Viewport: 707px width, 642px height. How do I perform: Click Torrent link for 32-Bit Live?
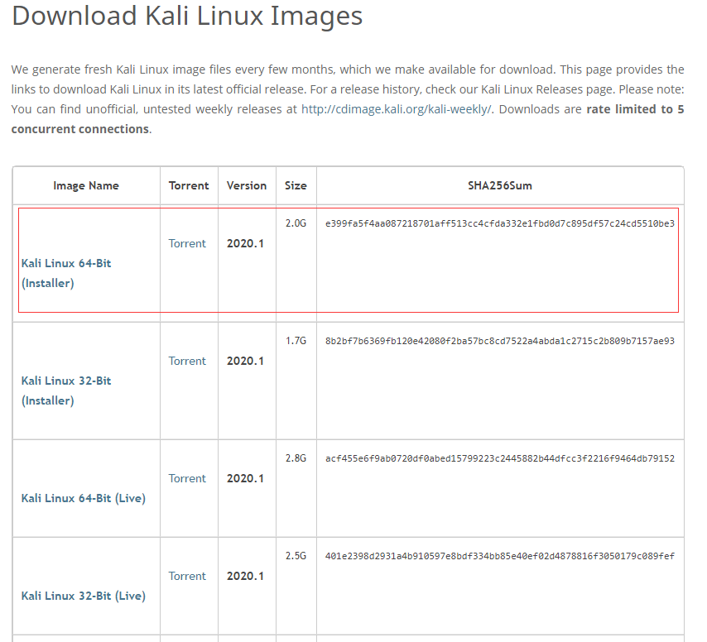click(x=187, y=576)
